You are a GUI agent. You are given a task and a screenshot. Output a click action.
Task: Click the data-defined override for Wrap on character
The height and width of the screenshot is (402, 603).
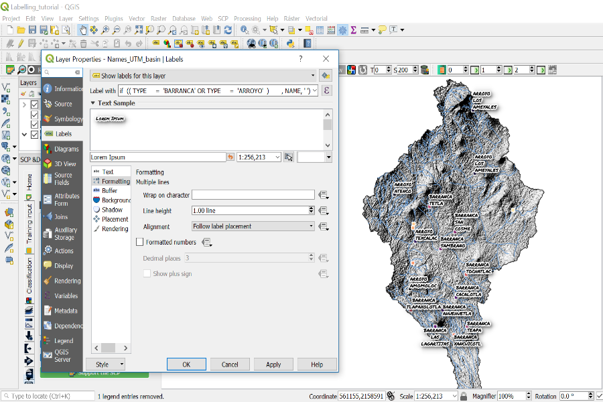click(x=324, y=195)
